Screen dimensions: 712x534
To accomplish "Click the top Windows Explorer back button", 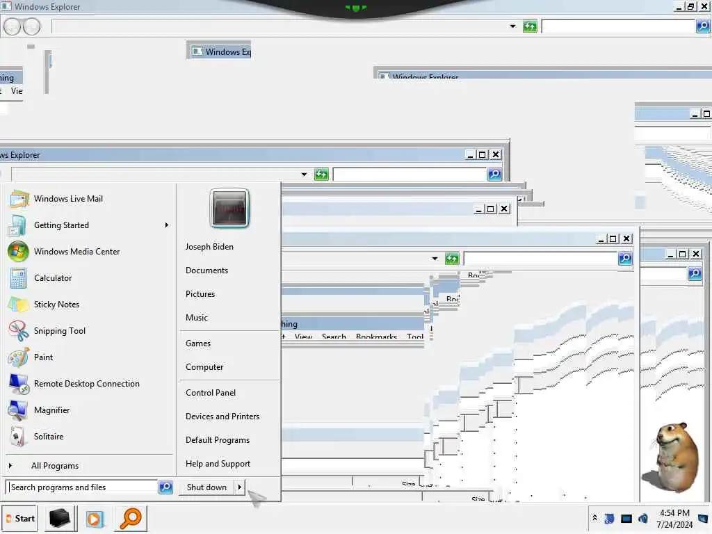I will coord(13,26).
